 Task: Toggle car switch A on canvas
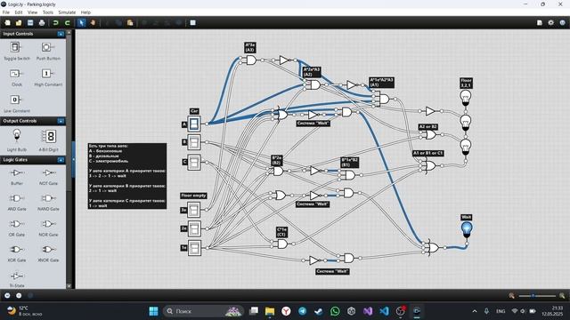pos(194,124)
